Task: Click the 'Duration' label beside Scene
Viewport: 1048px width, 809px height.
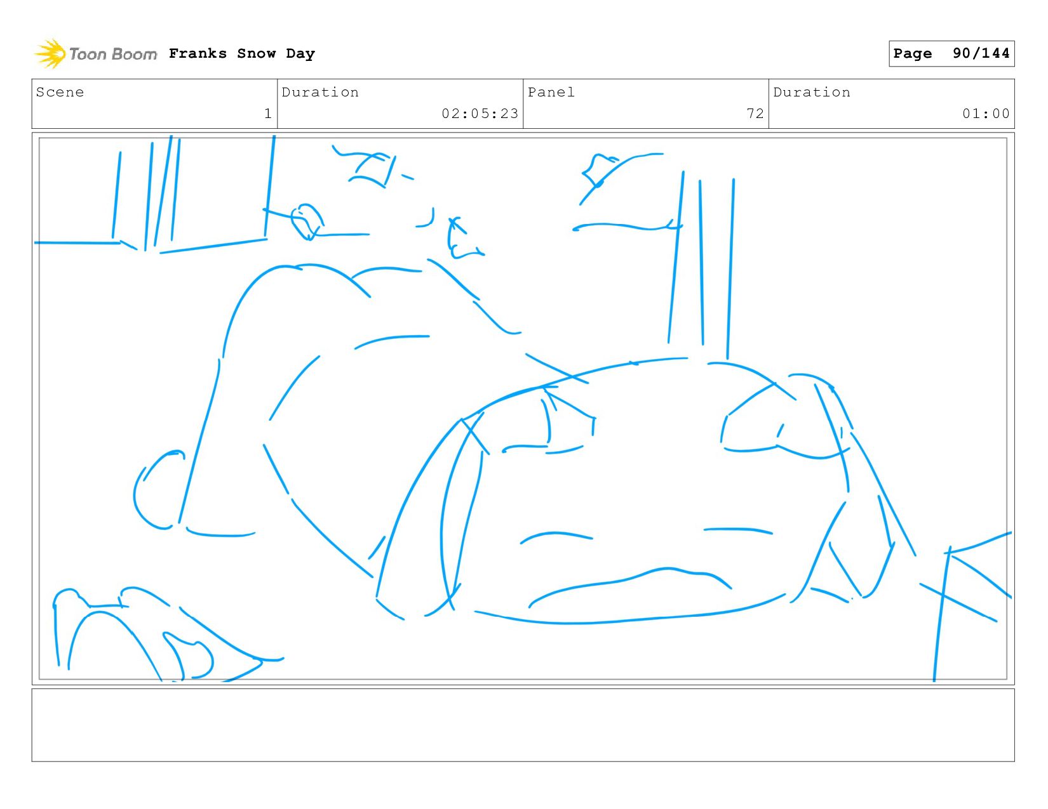Action: pos(320,92)
